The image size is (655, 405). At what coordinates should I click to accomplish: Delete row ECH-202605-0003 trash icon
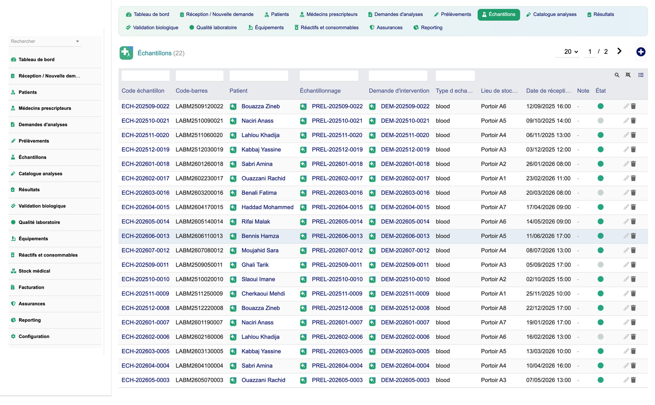[x=633, y=380]
